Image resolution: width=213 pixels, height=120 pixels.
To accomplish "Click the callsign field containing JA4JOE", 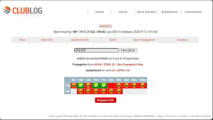I will pos(97,50).
